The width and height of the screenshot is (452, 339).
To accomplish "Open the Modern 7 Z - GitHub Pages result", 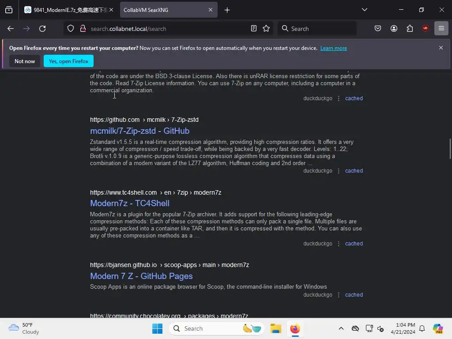I will point(141,276).
